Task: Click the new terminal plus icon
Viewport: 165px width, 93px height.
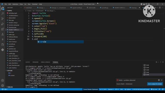Action: (x=156, y=62)
